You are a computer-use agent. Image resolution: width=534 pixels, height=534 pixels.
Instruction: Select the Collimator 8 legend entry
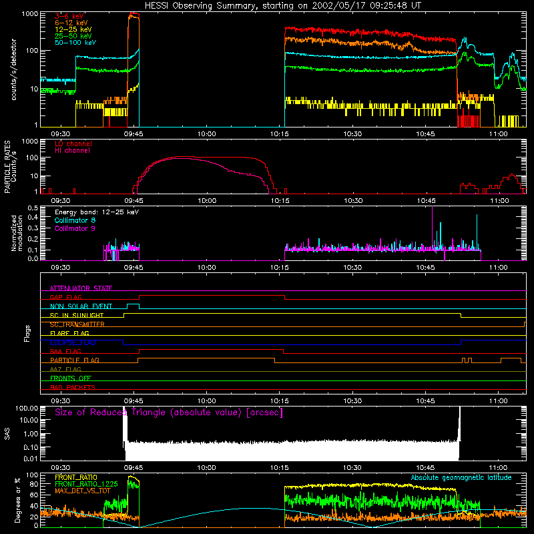pos(75,220)
